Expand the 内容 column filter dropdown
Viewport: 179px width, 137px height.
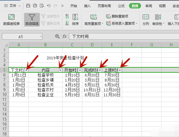pyautogui.click(x=60, y=70)
